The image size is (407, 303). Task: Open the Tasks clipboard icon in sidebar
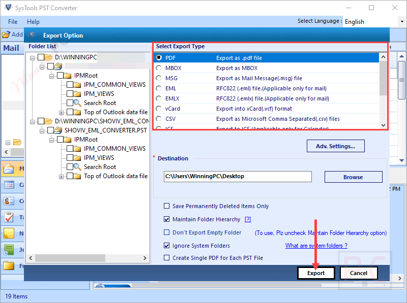click(9, 217)
